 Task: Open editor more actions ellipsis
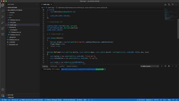click(176, 4)
